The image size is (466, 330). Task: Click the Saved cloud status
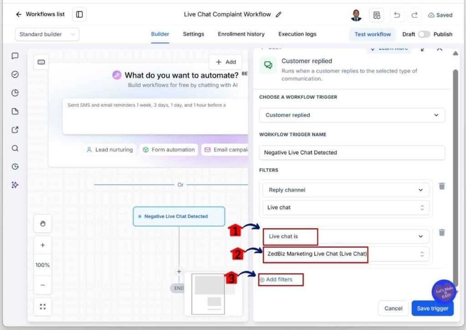pyautogui.click(x=440, y=15)
